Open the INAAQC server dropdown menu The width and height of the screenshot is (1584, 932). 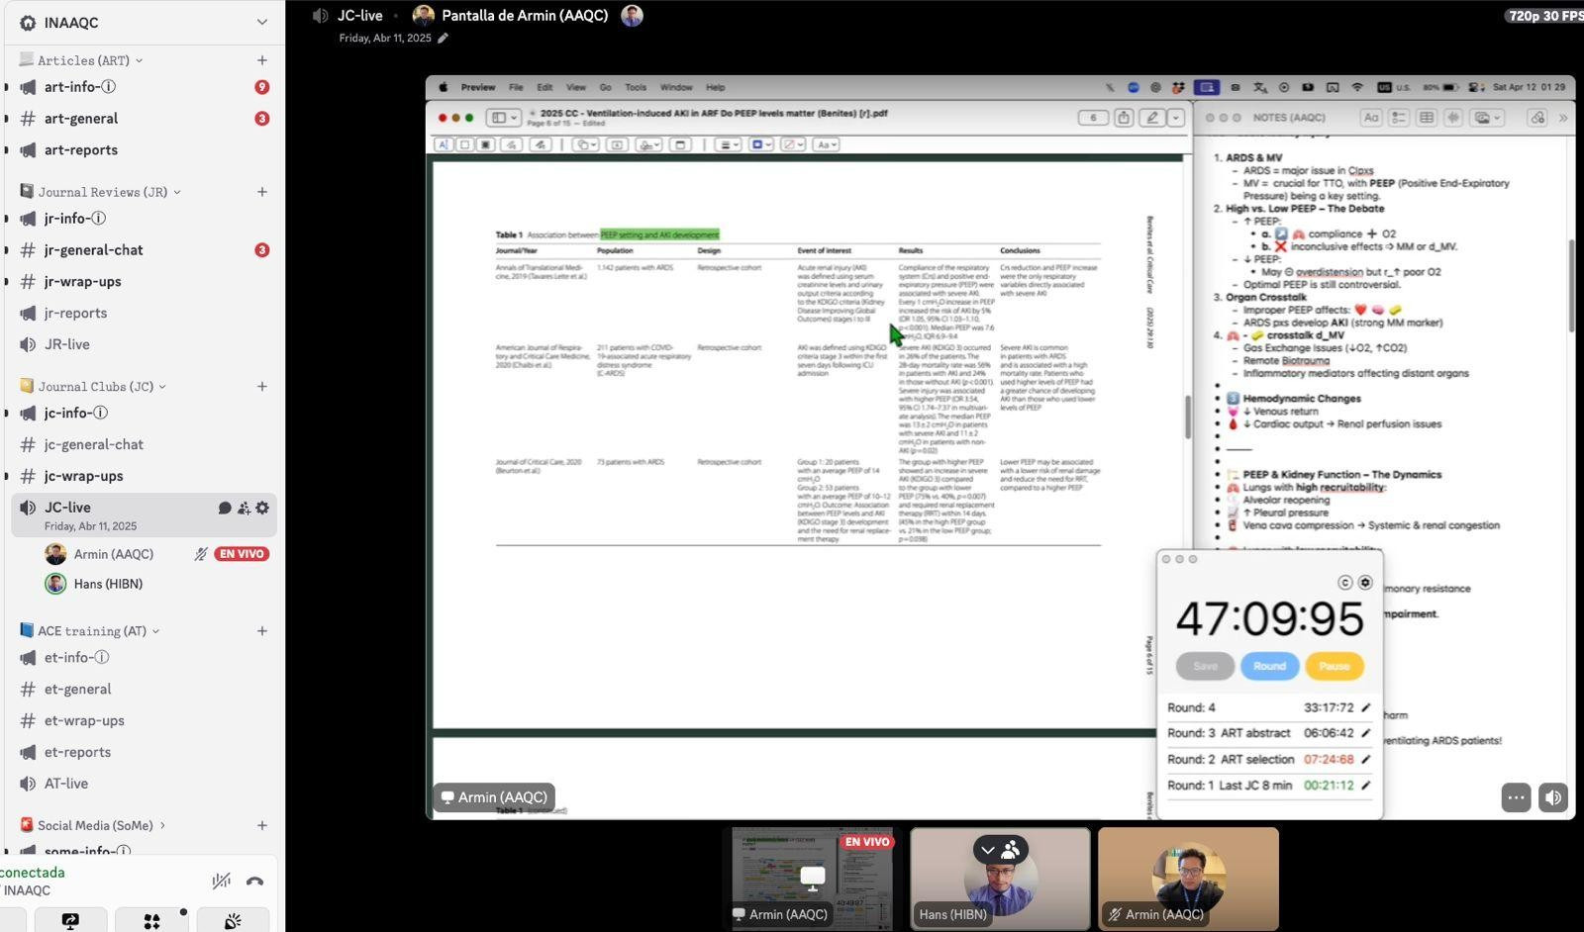[x=261, y=22]
